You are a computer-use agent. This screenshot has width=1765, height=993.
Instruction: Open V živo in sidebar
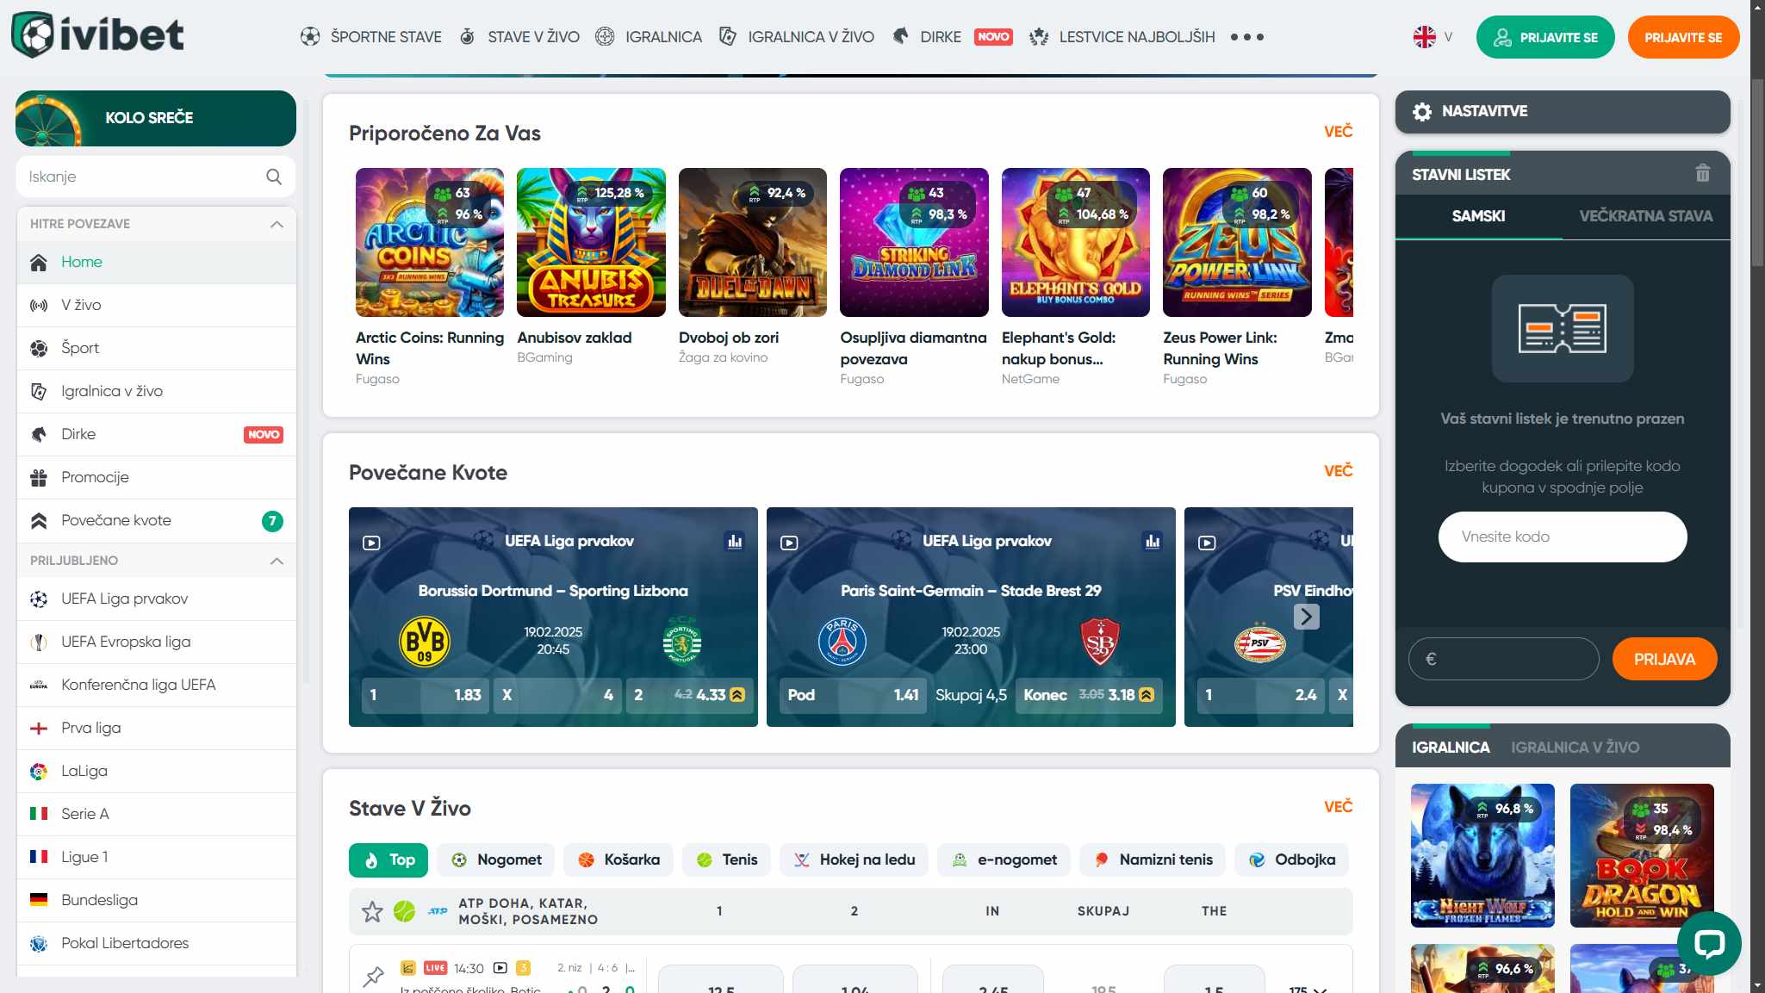(x=157, y=306)
